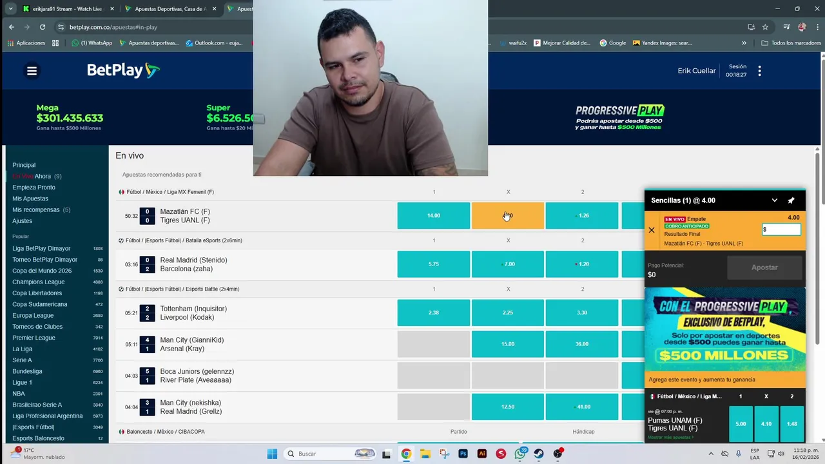Viewport: 825px width, 464px height.
Task: Select 15.00 draw odds Man City vs Arsenal
Action: tap(508, 344)
